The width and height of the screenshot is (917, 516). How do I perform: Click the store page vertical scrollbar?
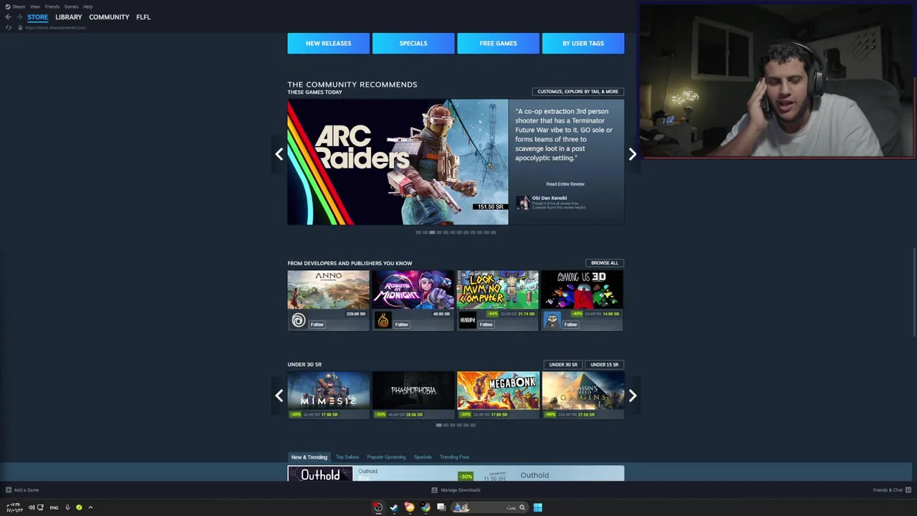[x=914, y=292]
